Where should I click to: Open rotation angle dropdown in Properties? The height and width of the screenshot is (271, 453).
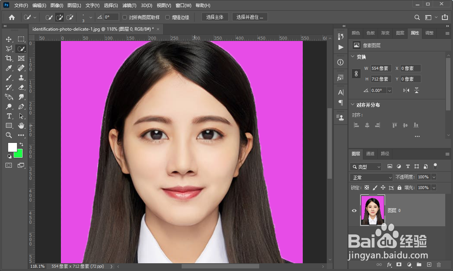coord(389,90)
